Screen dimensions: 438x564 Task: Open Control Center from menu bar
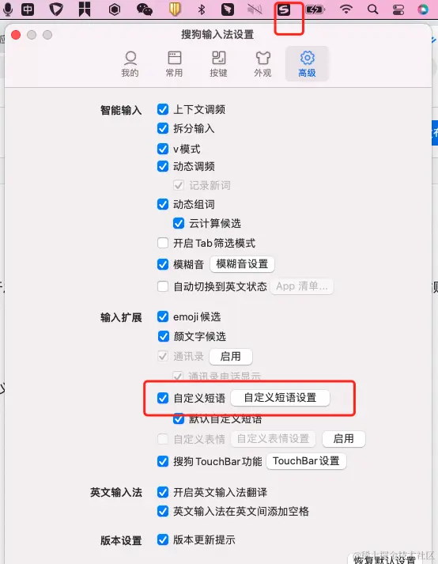[398, 9]
